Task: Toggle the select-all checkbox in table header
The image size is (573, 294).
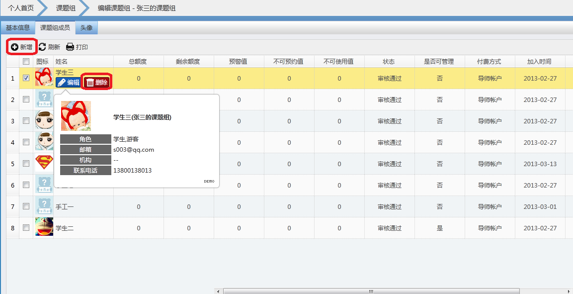Action: 26,61
